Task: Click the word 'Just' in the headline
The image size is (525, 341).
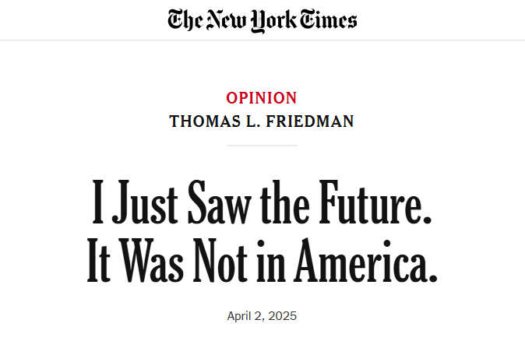Action: (x=145, y=202)
